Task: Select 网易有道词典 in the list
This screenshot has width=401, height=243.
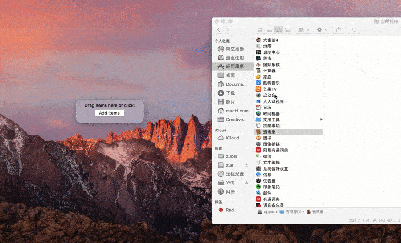Action: pyautogui.click(x=289, y=150)
